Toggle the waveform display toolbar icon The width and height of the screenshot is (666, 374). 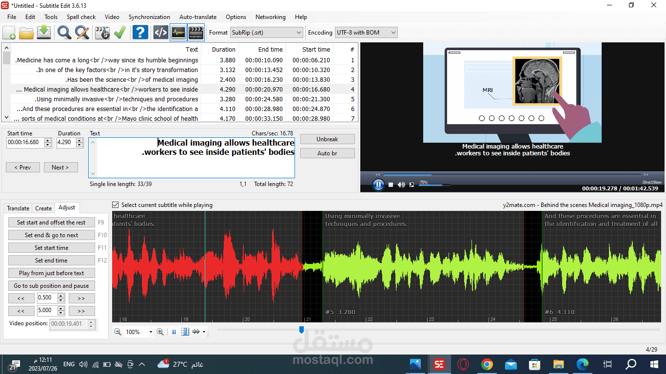coord(178,33)
